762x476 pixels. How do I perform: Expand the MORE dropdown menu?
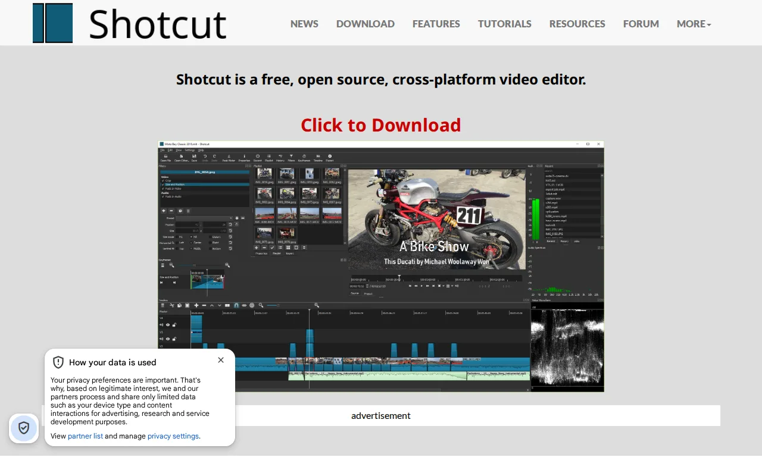coord(694,24)
